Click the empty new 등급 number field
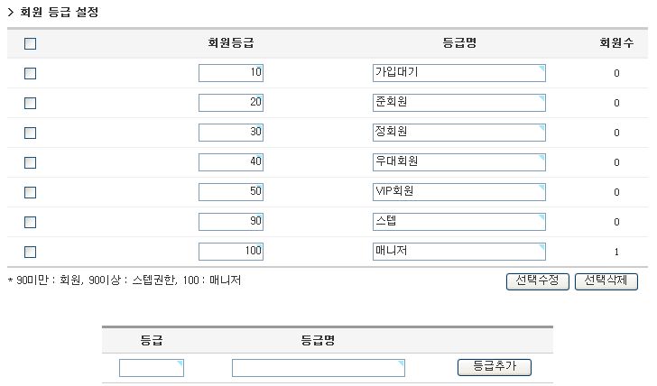Viewport: 657px width, 386px height. click(152, 368)
